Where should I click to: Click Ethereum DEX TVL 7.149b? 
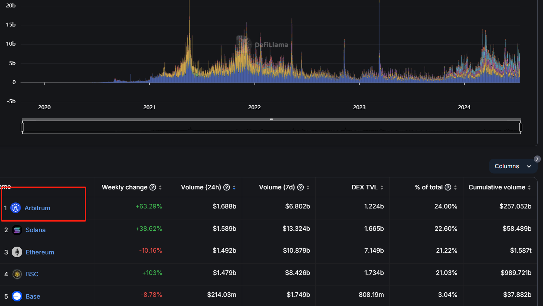point(374,251)
